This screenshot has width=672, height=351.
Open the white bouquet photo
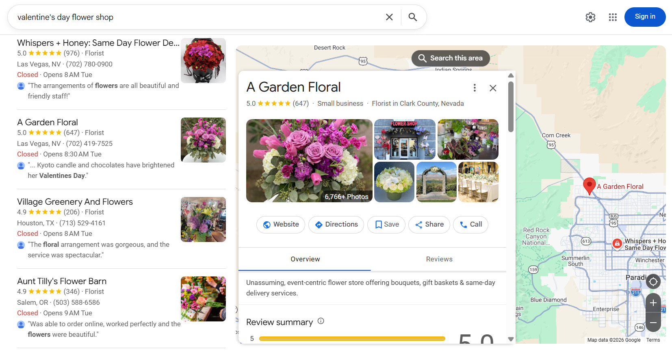tap(394, 182)
